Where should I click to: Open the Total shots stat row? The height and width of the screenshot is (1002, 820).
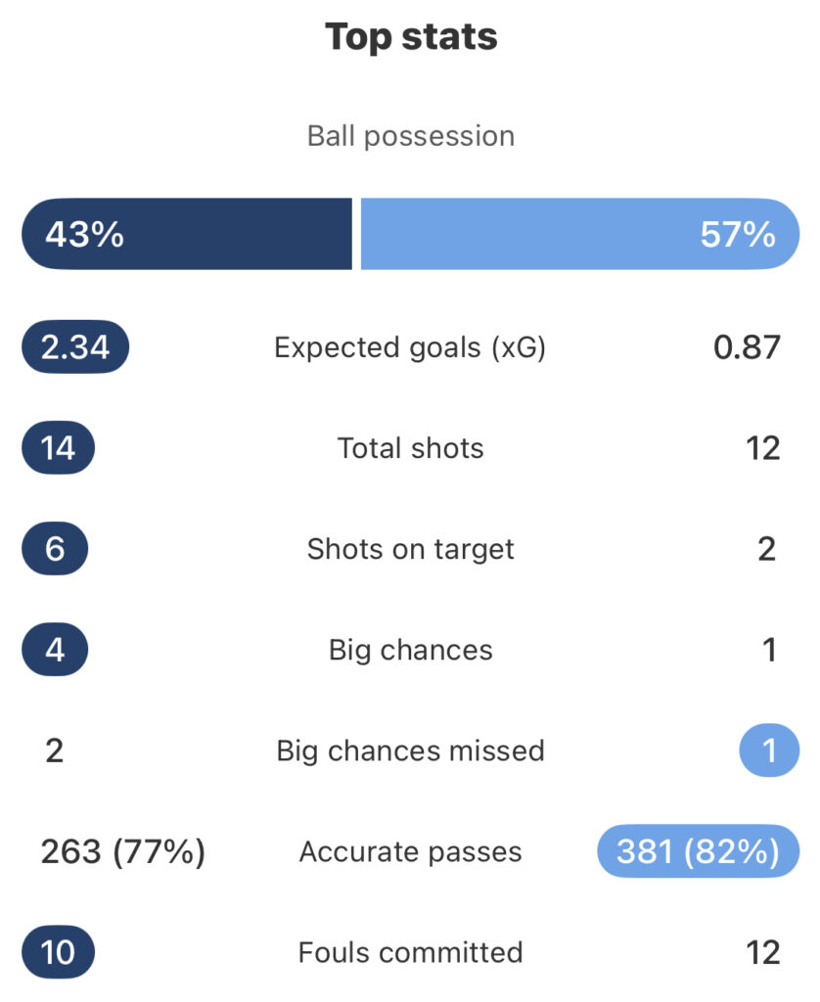click(410, 448)
